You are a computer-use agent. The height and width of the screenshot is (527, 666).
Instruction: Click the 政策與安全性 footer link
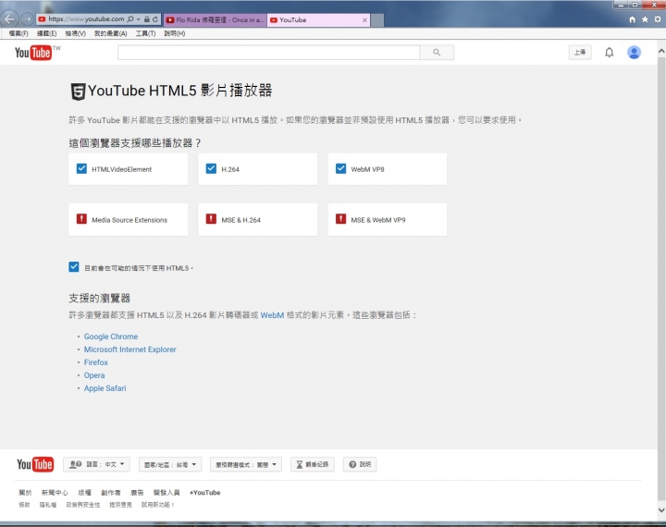tap(83, 505)
